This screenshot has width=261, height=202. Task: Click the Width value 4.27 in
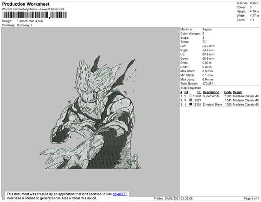pos(254,16)
